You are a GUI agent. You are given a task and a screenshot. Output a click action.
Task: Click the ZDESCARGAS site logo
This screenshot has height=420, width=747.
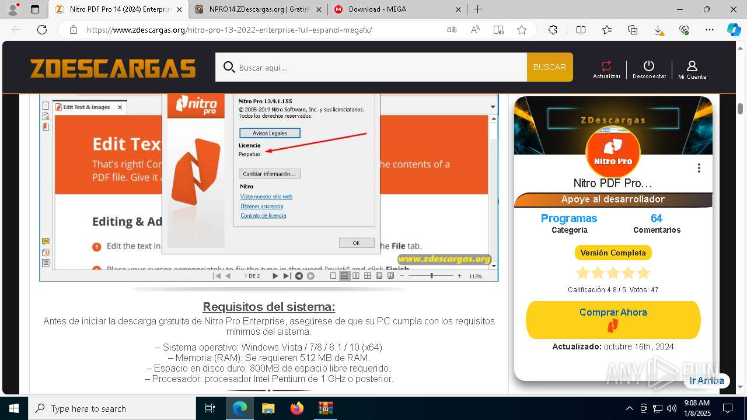pos(113,68)
